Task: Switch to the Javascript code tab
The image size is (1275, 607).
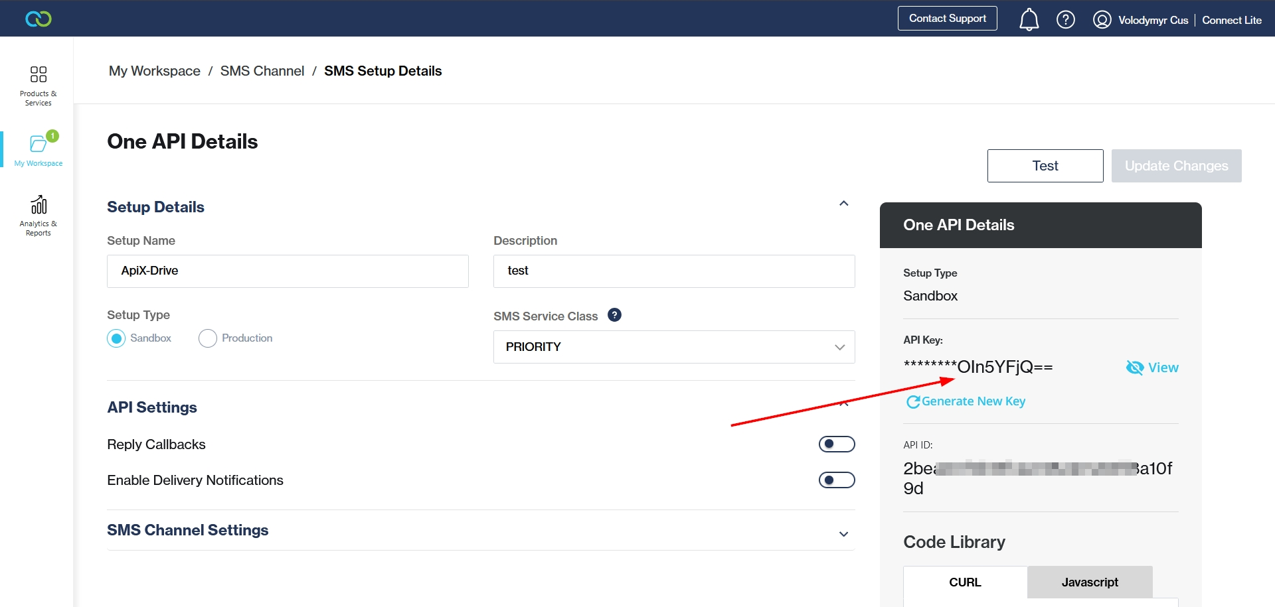Action: (x=1089, y=582)
